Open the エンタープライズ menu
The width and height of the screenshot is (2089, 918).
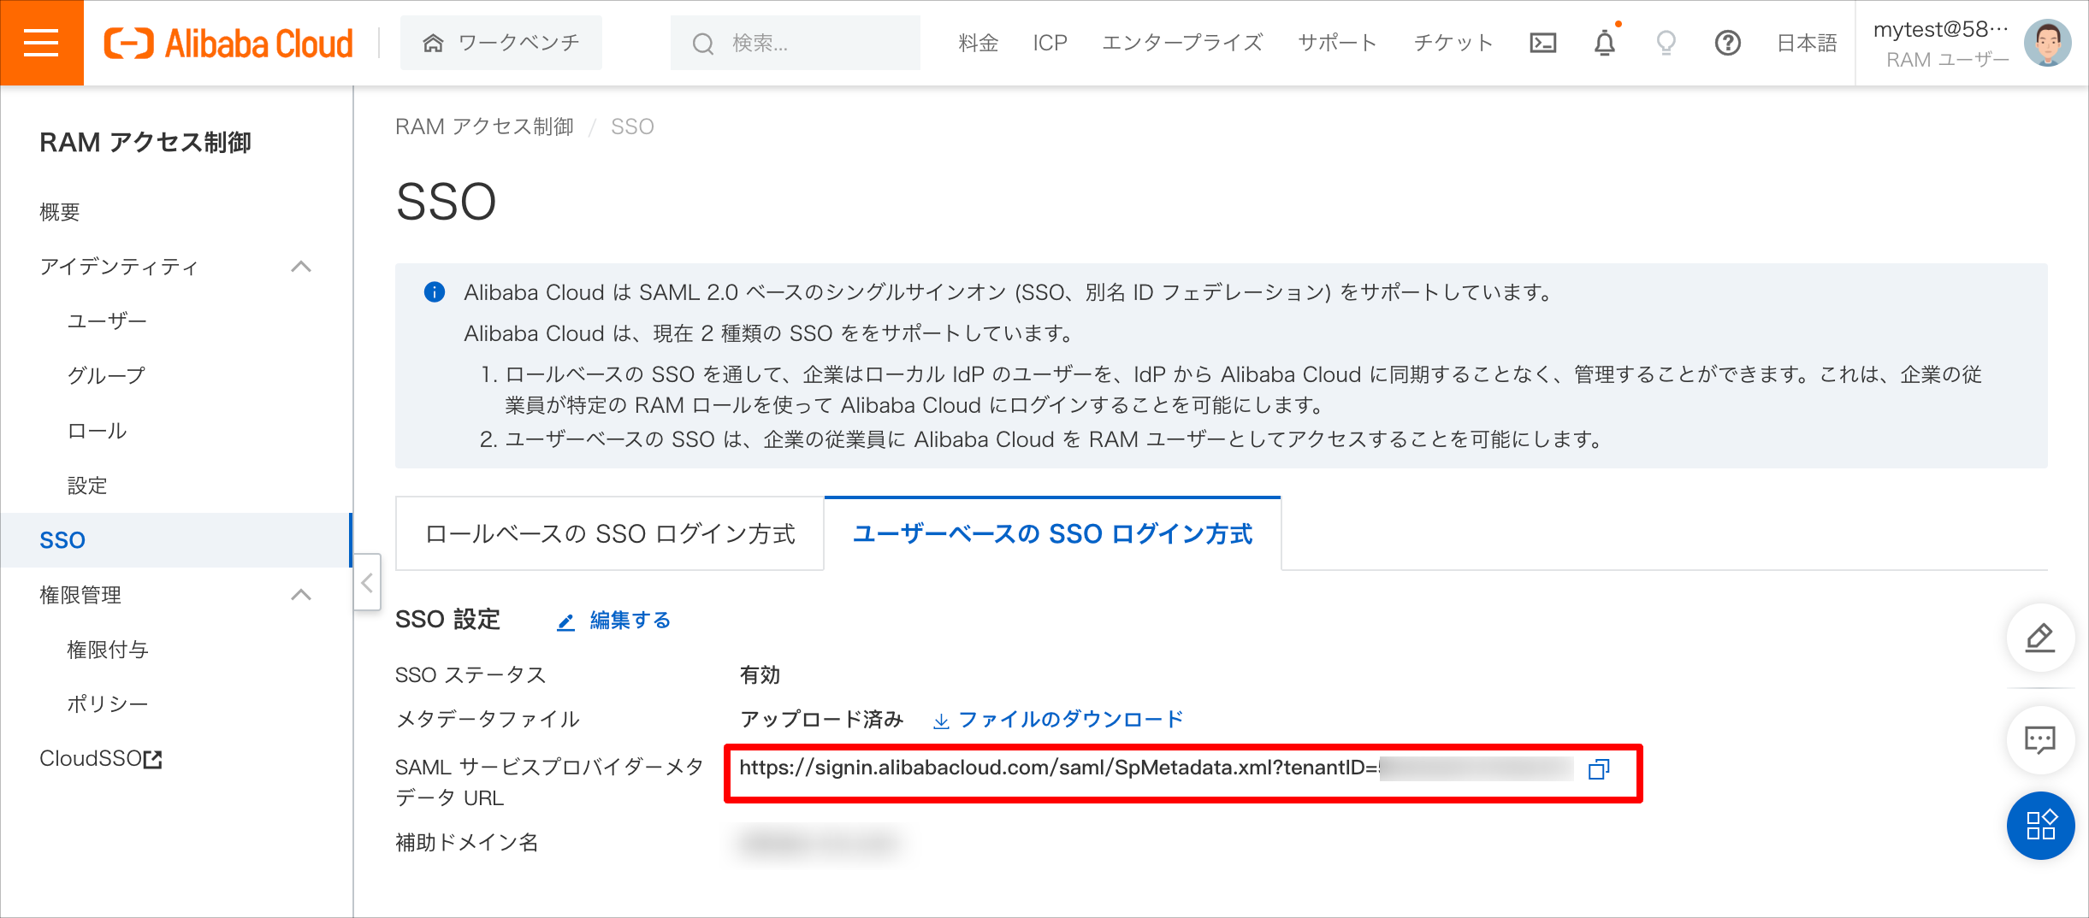tap(1182, 43)
